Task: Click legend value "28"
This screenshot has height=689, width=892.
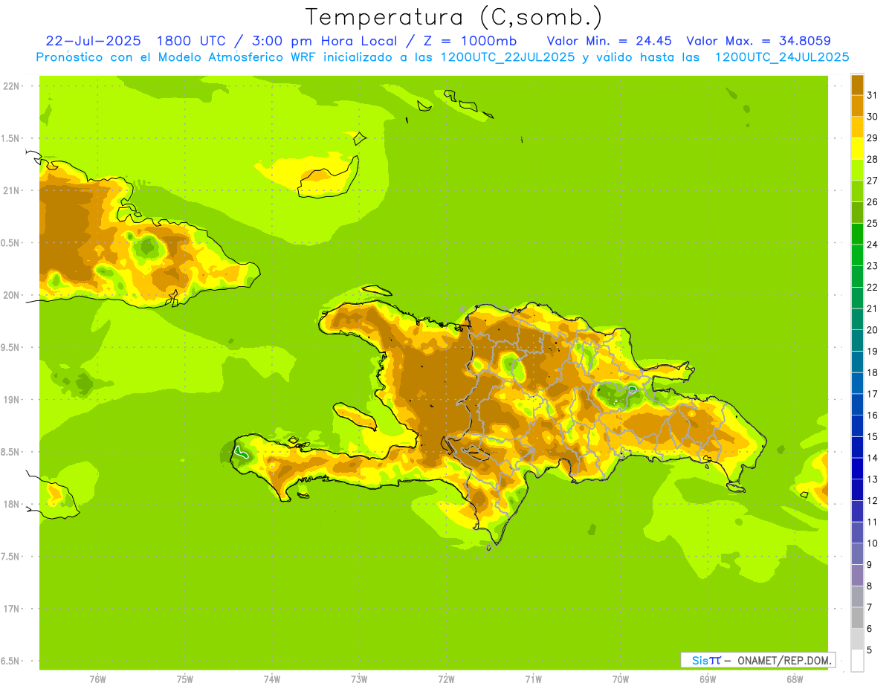Action: point(873,158)
